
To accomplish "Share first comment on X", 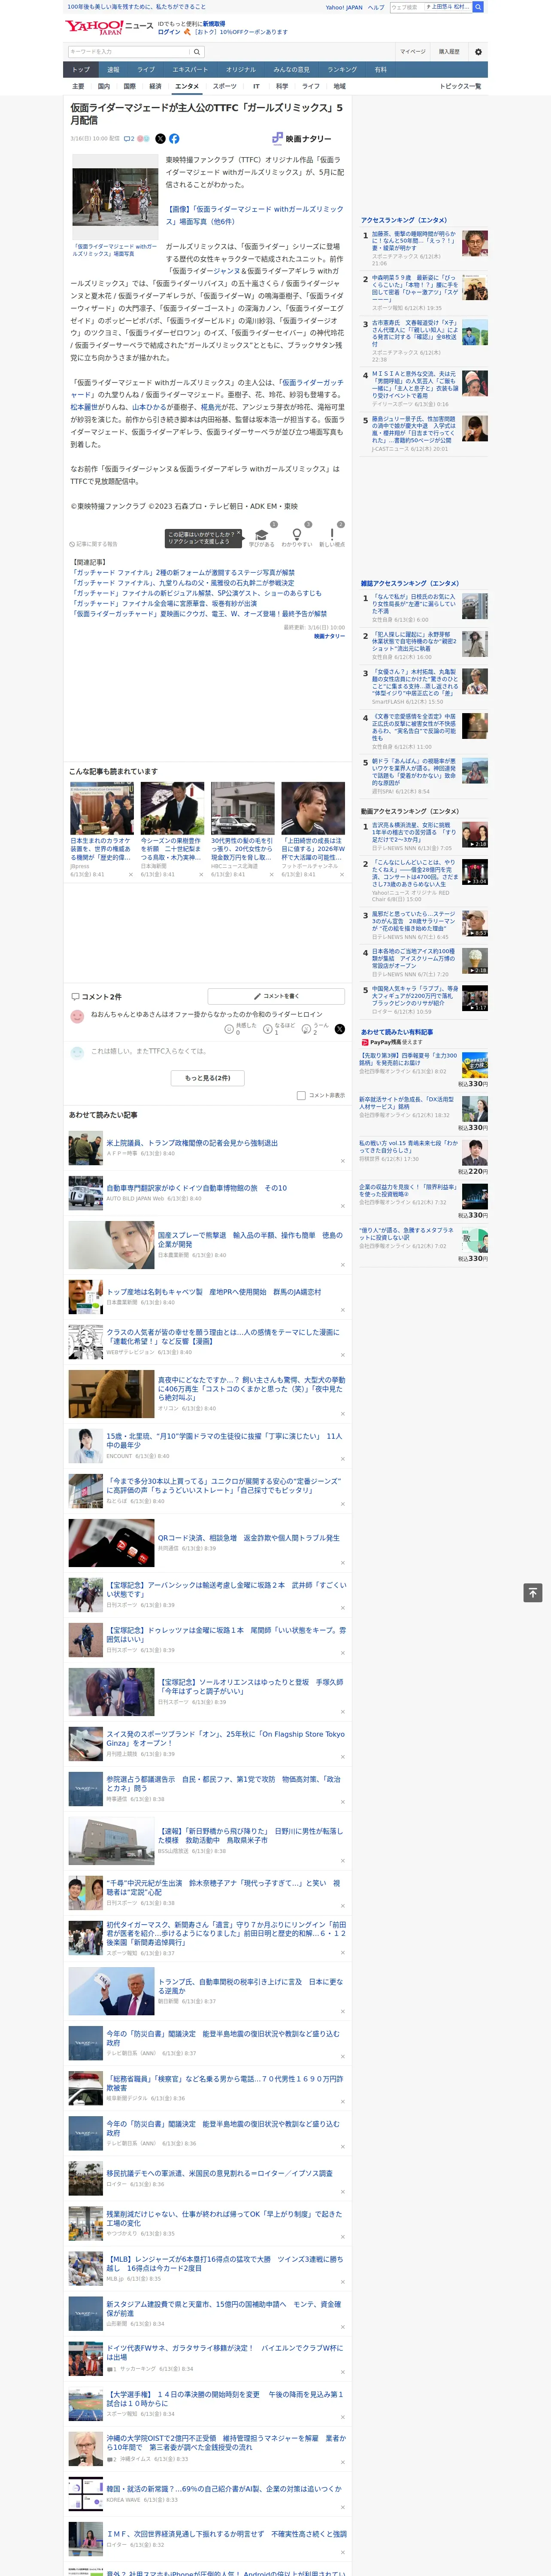I will [339, 1029].
